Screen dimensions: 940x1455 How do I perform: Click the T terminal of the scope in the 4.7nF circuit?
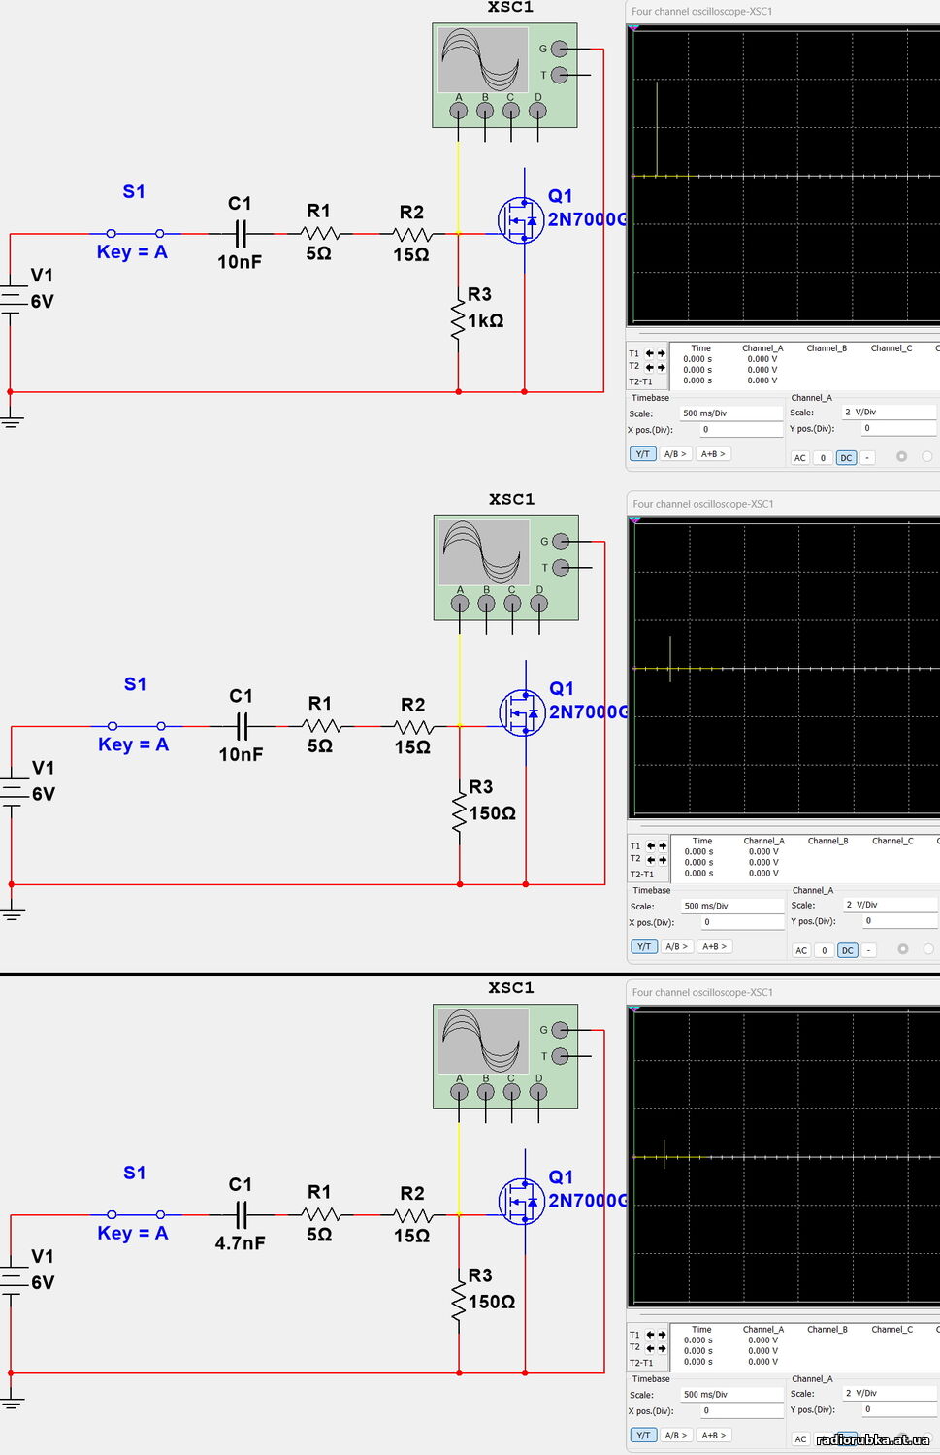point(560,1056)
